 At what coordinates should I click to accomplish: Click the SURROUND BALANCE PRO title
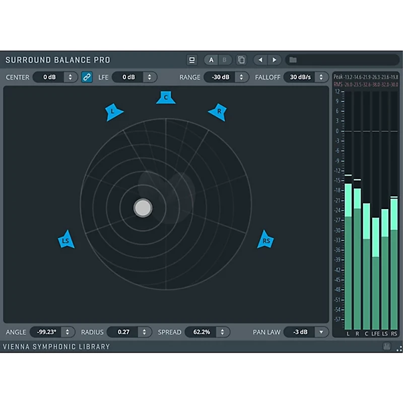pyautogui.click(x=58, y=60)
